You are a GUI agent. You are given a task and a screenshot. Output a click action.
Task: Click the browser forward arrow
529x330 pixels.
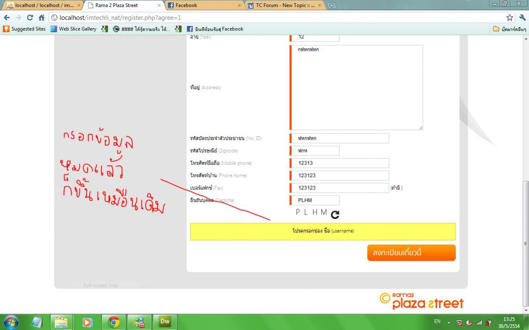tap(18, 18)
